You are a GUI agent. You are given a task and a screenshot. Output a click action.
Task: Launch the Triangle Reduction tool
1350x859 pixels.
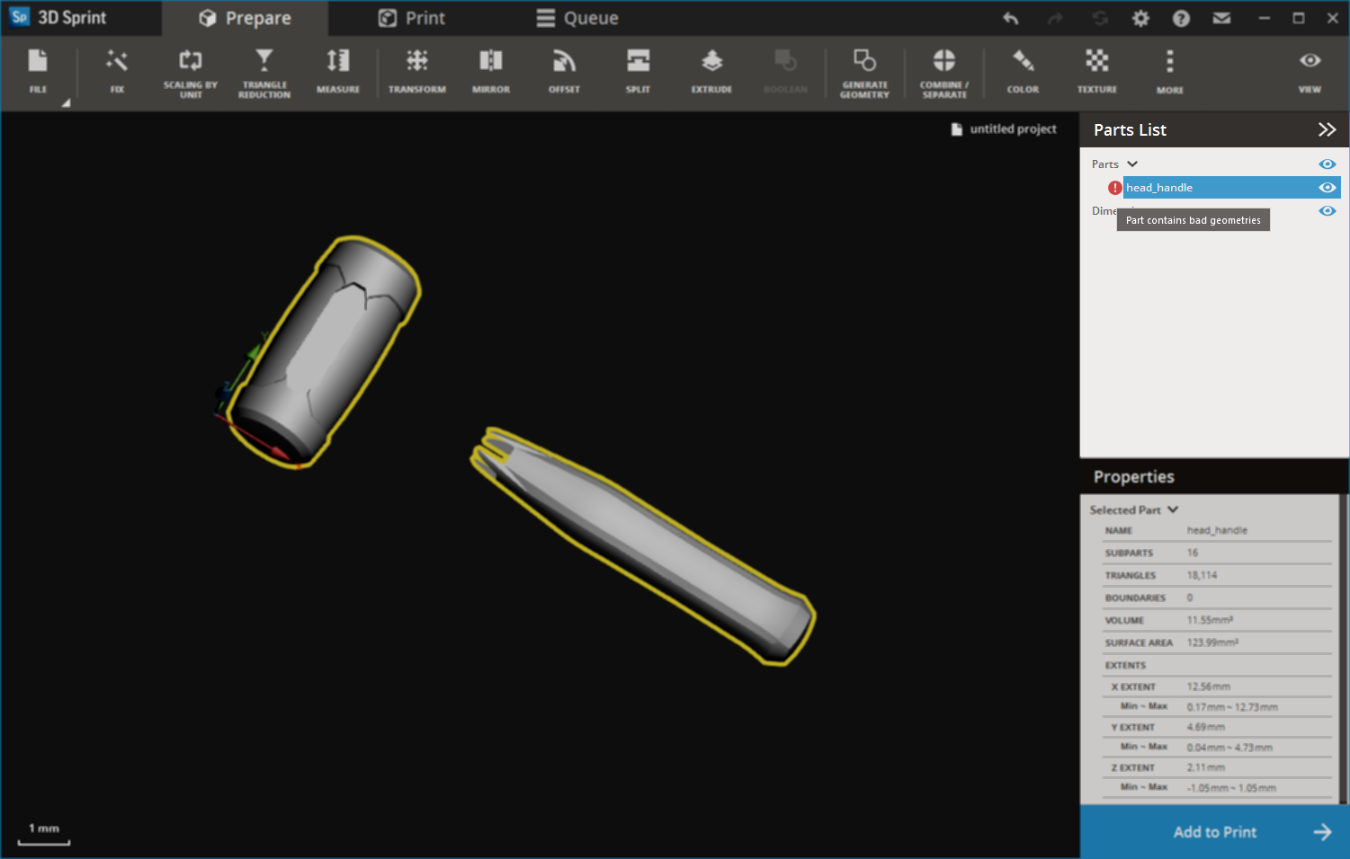pos(264,72)
